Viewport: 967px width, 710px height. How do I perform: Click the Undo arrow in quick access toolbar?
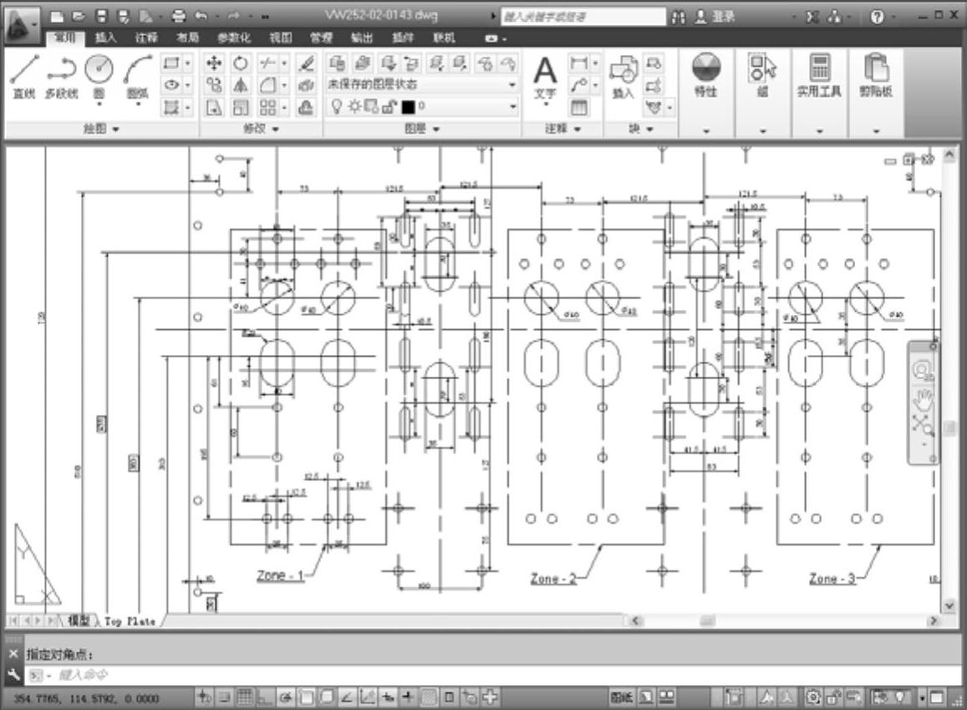[201, 17]
